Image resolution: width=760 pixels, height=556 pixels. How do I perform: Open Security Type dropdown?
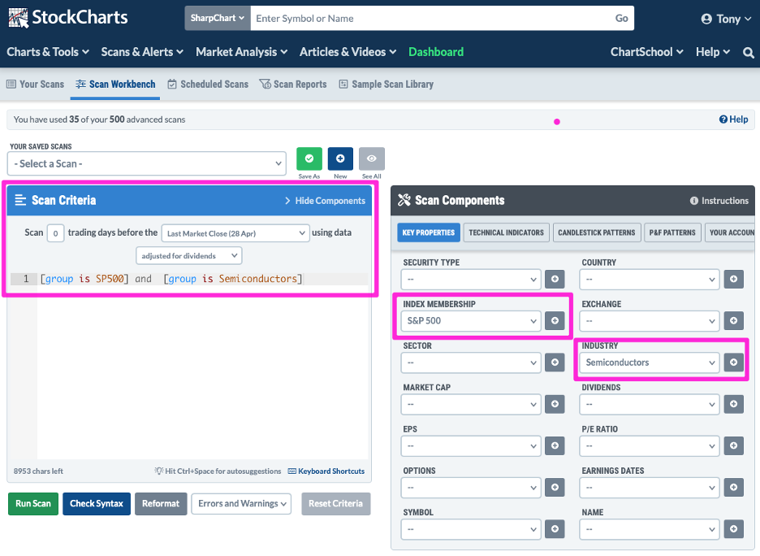pos(471,280)
